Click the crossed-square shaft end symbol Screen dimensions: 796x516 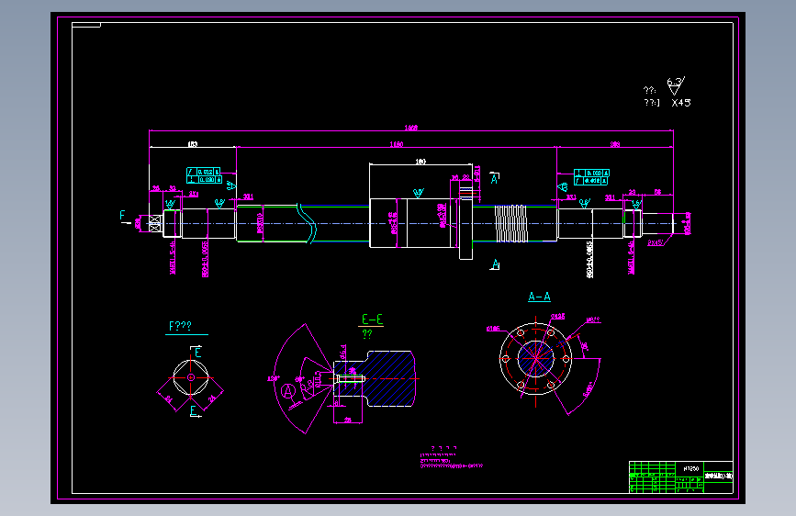155,223
